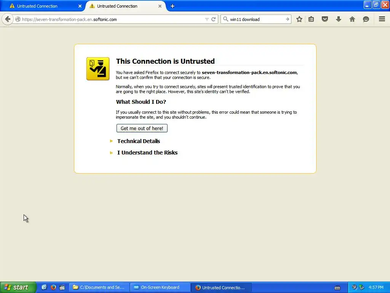Open the Windows start menu
390x293 pixels.
coord(18,287)
